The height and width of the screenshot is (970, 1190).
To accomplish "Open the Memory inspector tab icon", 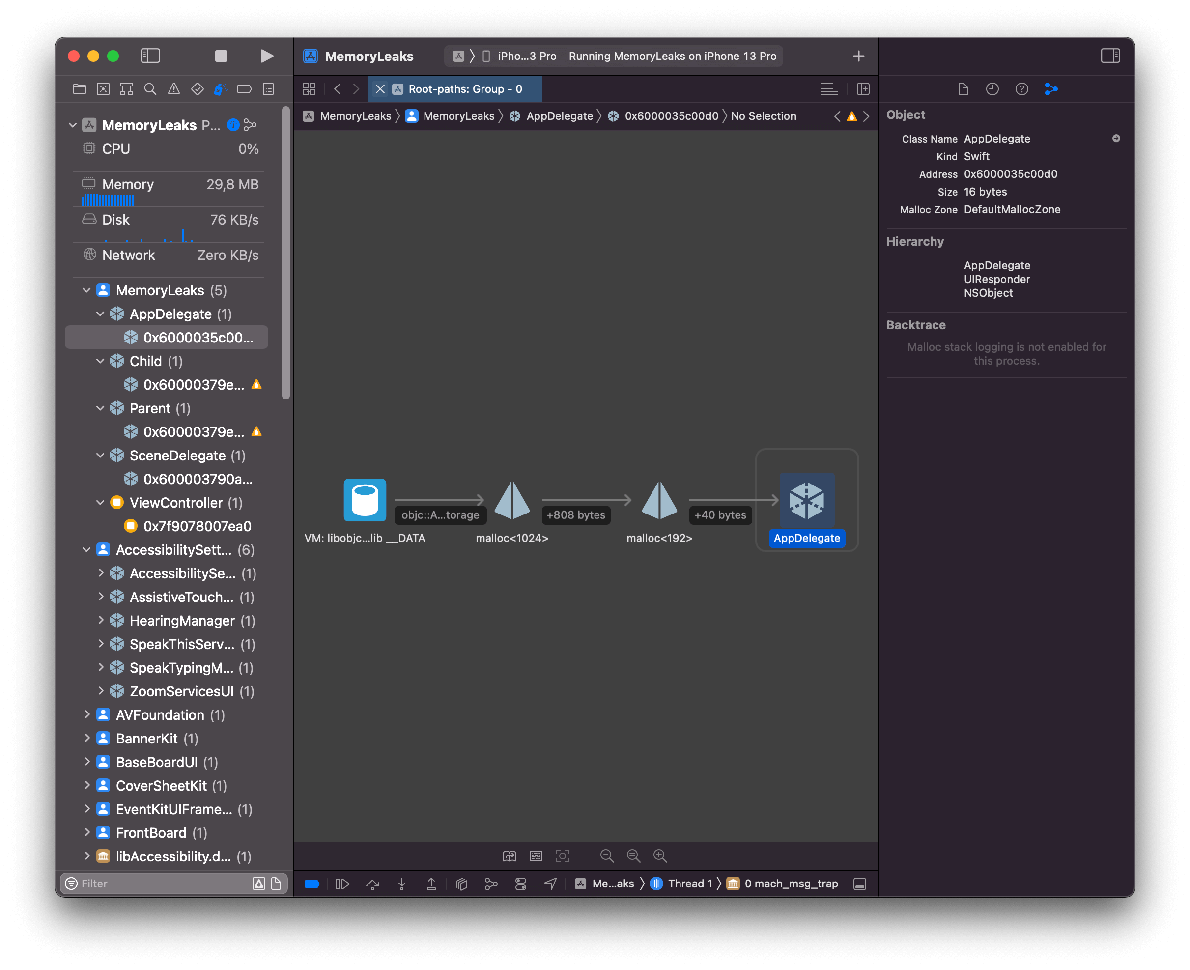I will click(1051, 89).
